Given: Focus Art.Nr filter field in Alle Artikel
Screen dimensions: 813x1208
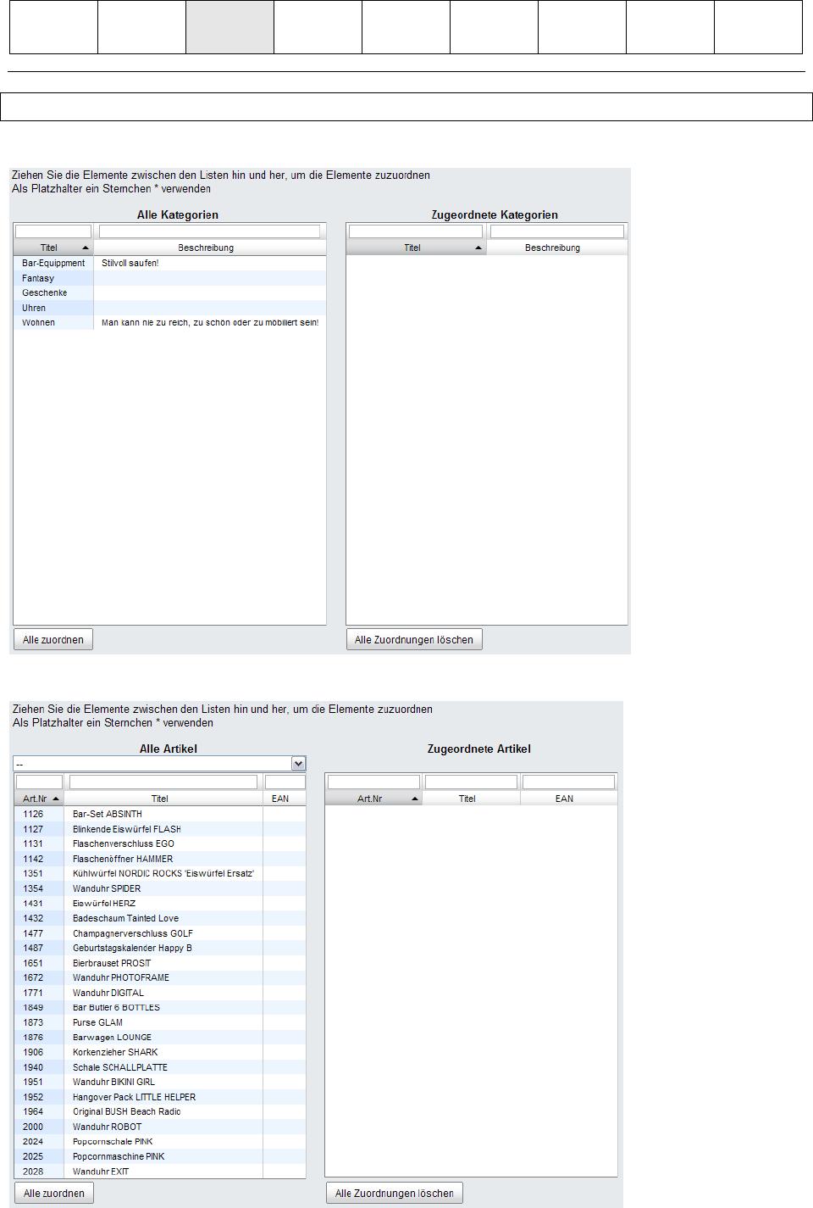Looking at the screenshot, I should [40, 782].
